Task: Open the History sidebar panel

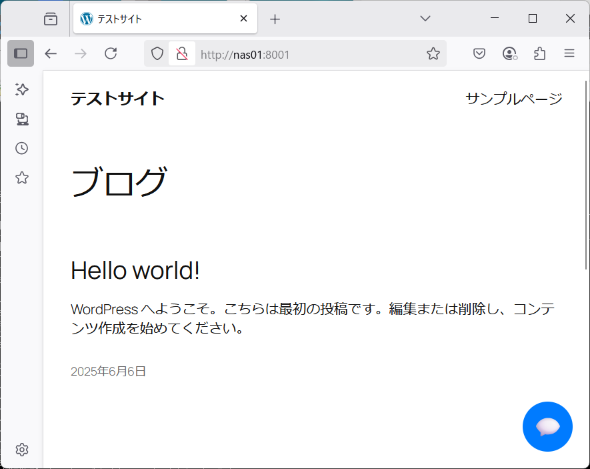Action: point(22,148)
